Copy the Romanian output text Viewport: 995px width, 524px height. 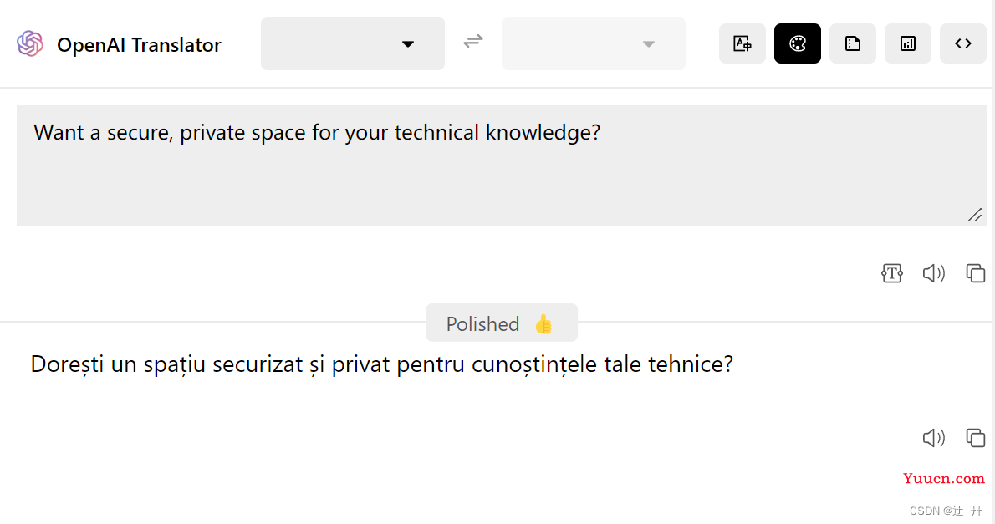pos(975,437)
